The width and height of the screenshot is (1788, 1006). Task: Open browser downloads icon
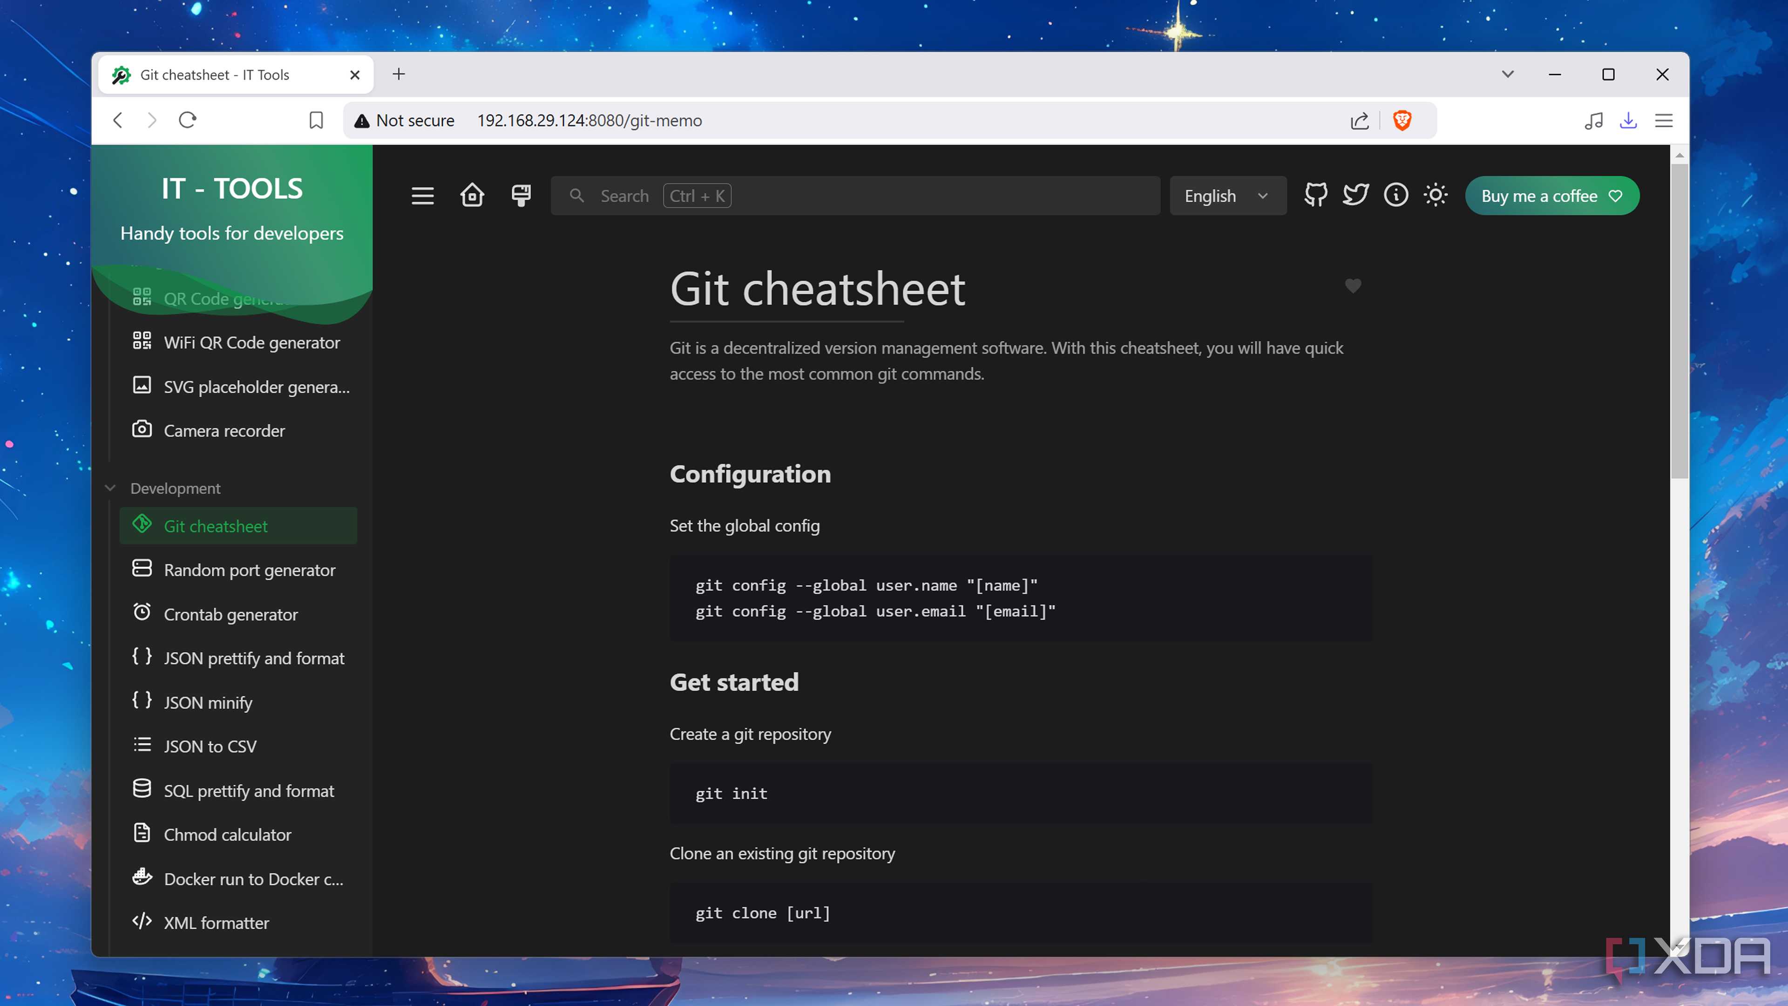point(1628,120)
